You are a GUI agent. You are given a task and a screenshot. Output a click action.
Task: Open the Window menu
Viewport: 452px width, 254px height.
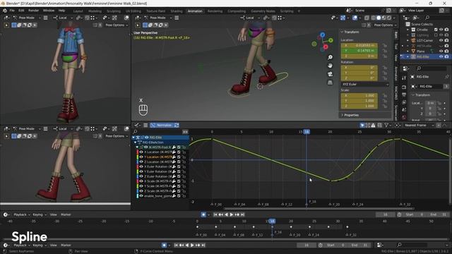tap(49, 11)
